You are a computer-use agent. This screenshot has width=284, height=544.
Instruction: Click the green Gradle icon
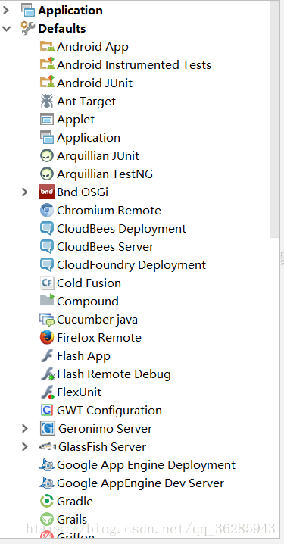click(47, 501)
